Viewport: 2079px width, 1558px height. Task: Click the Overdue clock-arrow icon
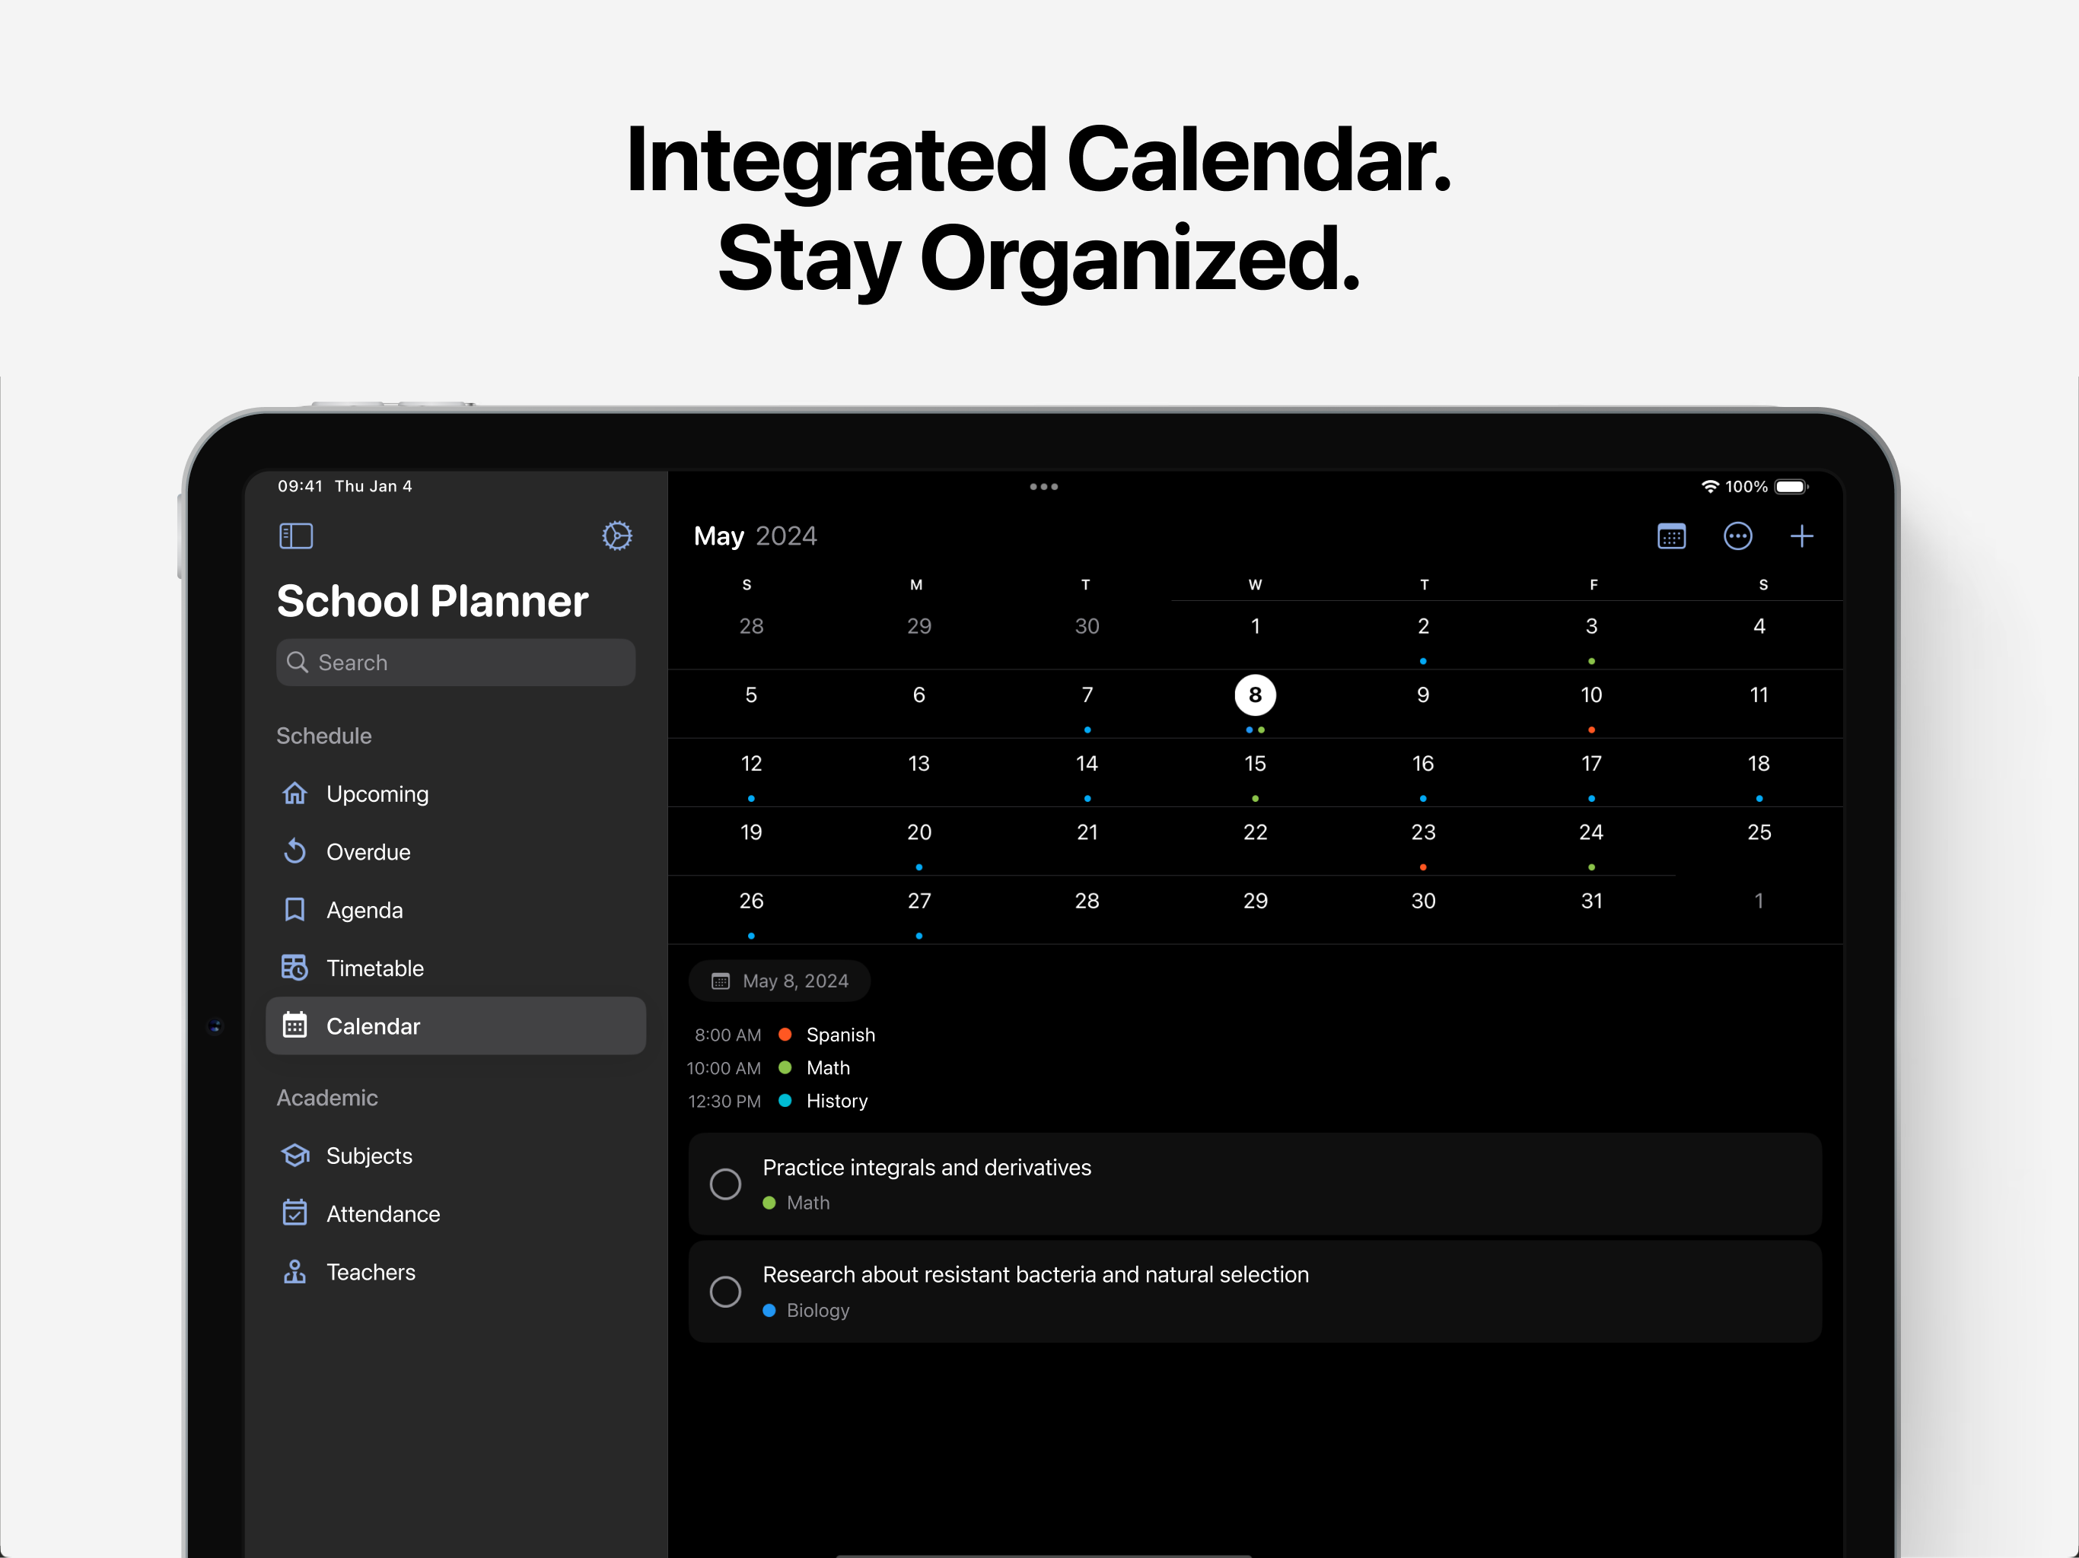click(x=294, y=851)
